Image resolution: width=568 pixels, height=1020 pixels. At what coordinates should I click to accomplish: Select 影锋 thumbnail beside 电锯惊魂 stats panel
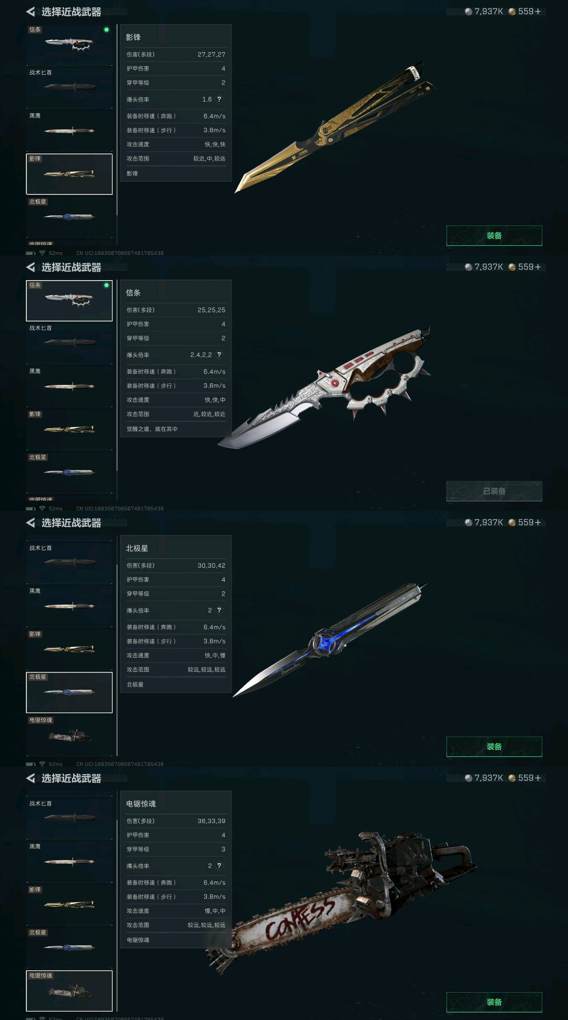[x=69, y=905]
